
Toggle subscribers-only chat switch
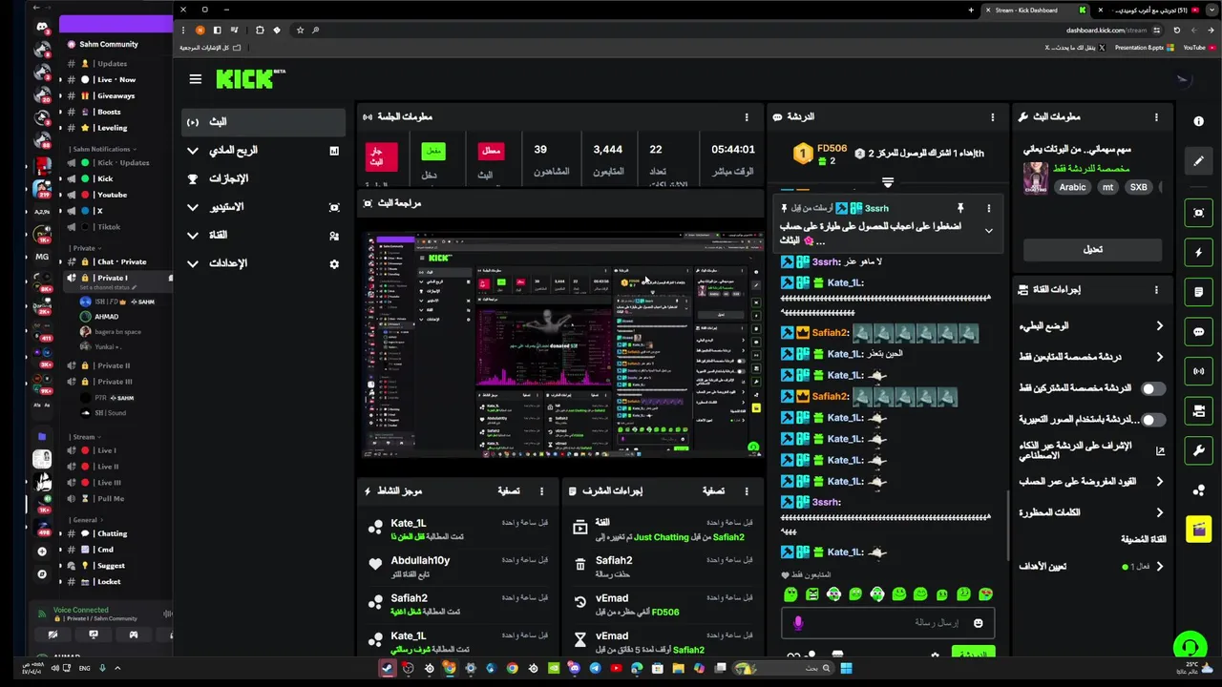coord(1152,388)
